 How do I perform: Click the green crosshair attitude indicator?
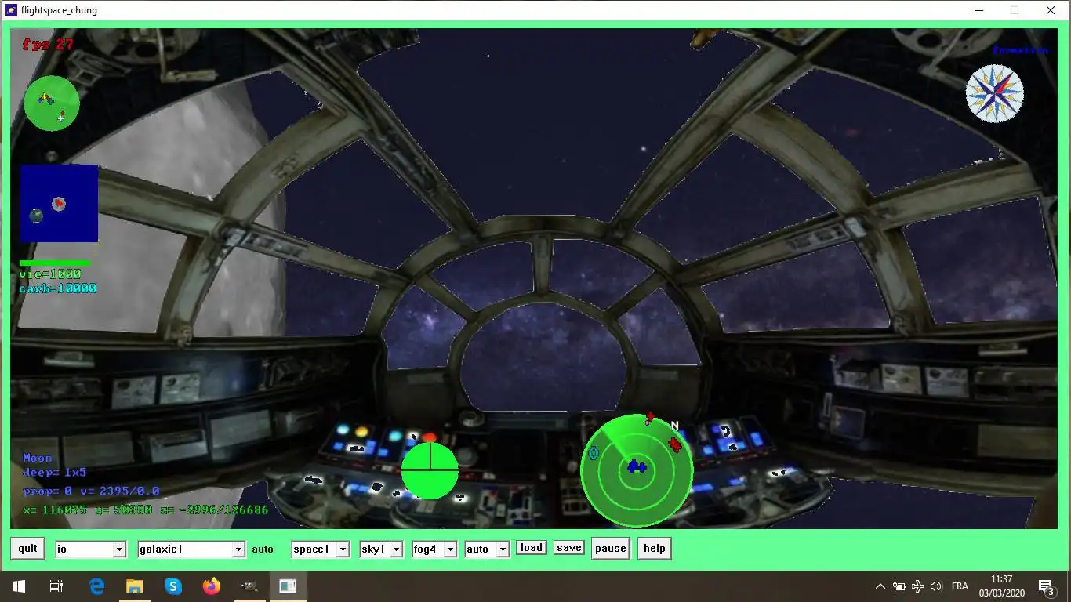(x=430, y=470)
